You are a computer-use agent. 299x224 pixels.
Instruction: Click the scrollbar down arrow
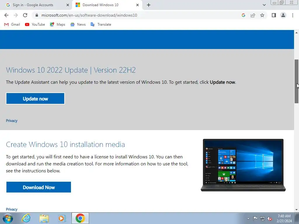(x=297, y=210)
